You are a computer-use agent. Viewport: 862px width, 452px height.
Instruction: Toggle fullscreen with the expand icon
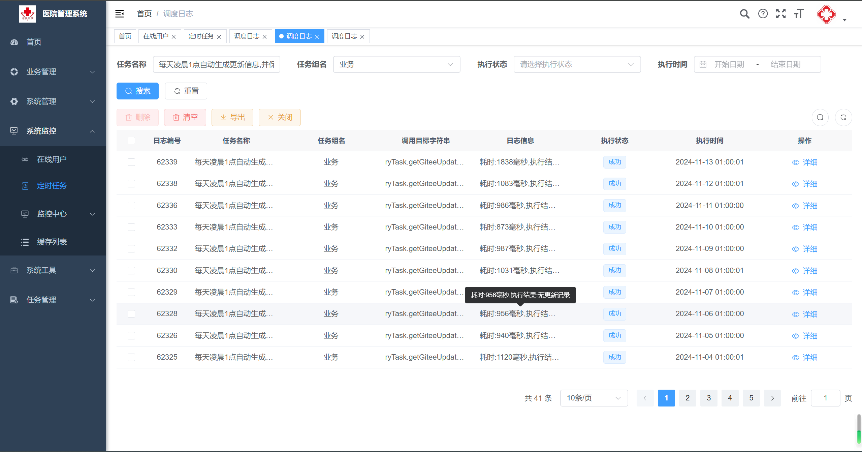coord(781,14)
